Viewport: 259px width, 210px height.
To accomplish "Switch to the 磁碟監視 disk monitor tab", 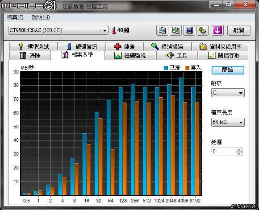I will [x=130, y=55].
